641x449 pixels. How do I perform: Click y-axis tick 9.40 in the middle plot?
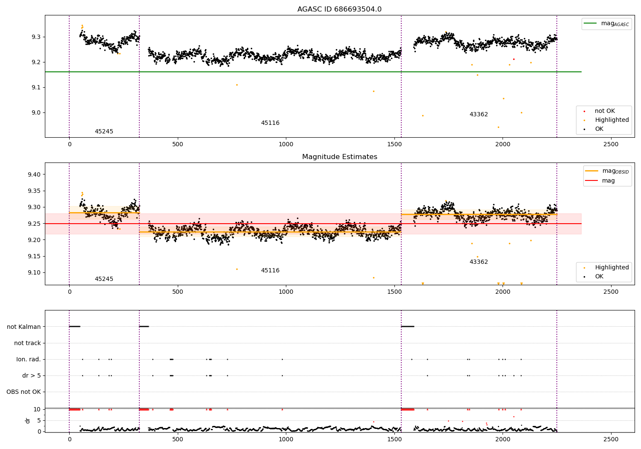35,174
